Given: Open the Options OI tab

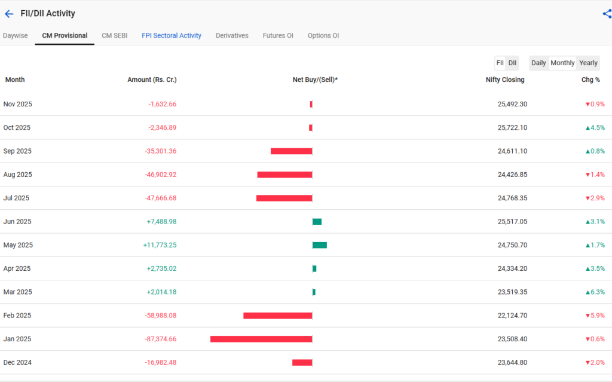Looking at the screenshot, I should (x=323, y=35).
